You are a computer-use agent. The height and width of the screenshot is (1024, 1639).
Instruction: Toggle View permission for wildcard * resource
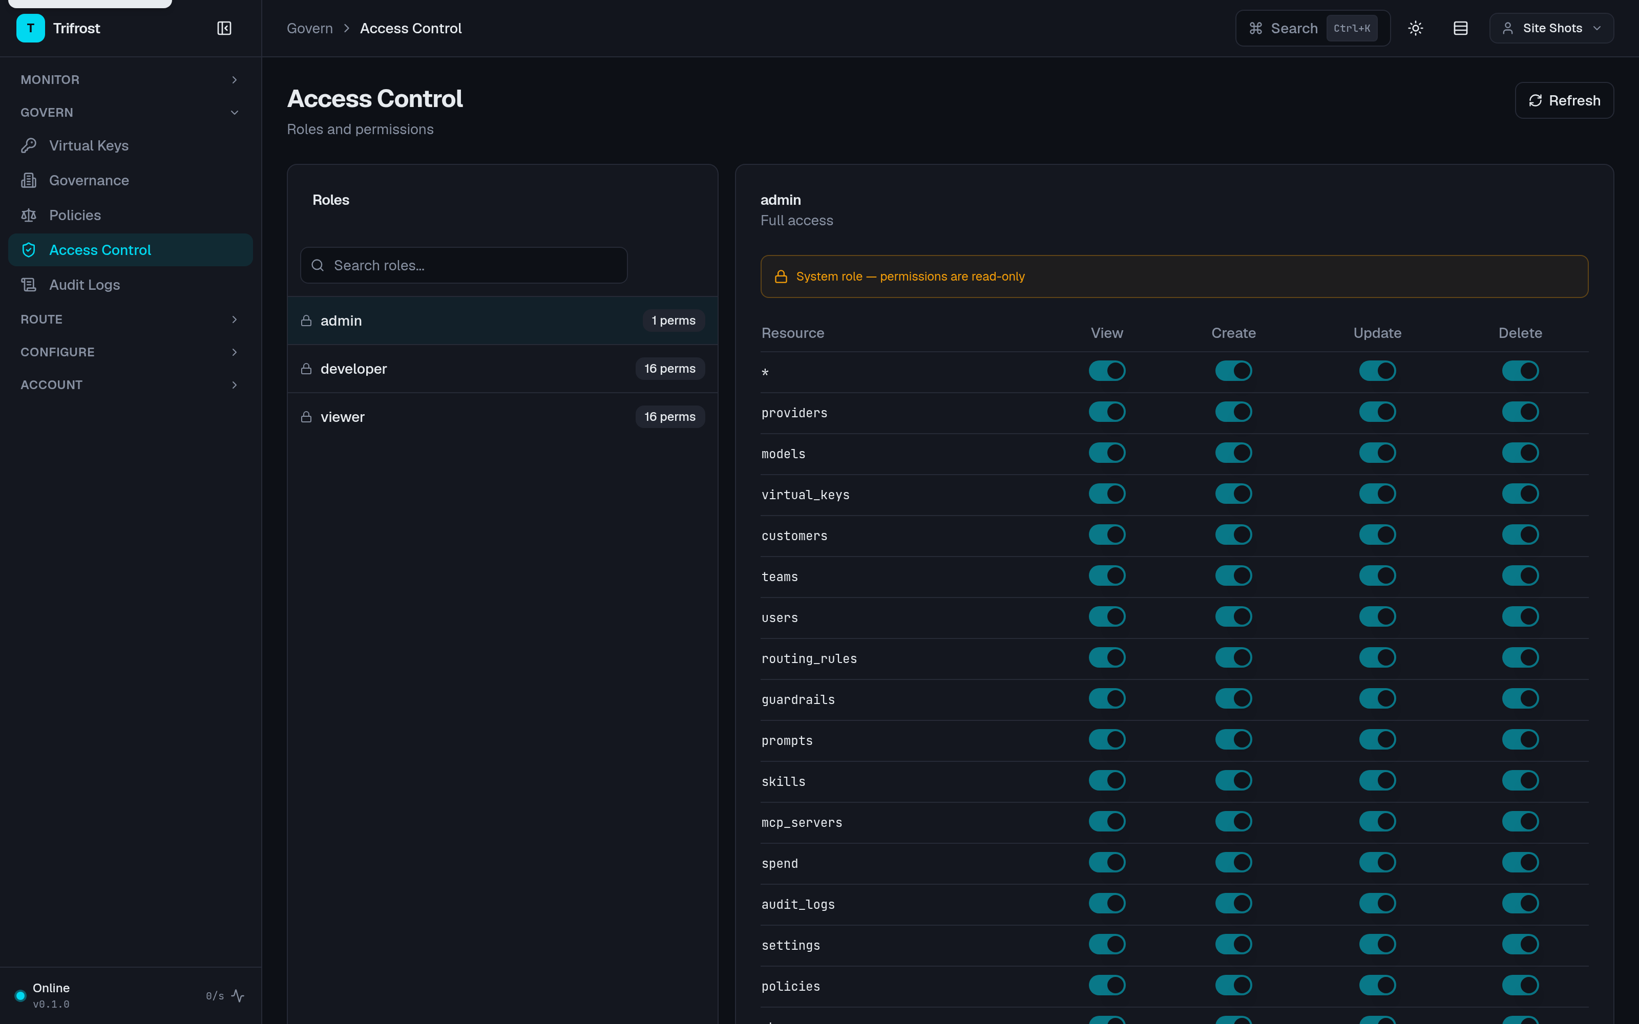coord(1107,371)
